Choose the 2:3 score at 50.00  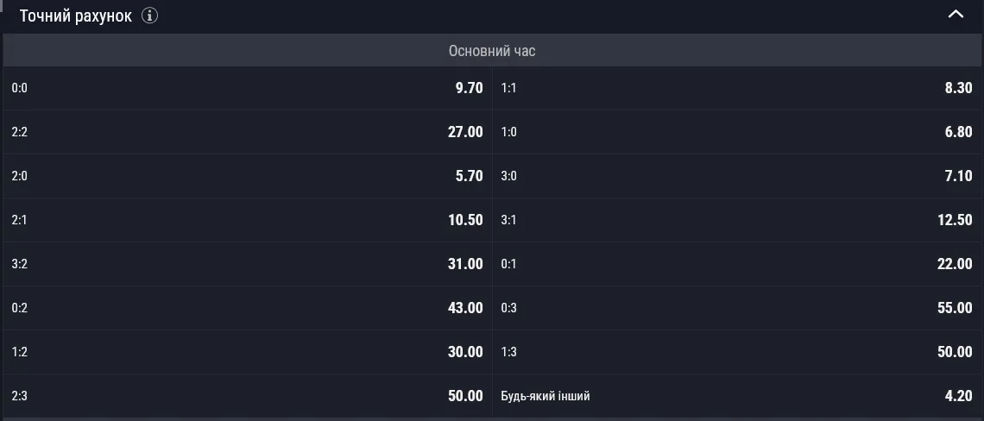click(x=247, y=396)
